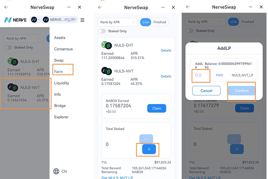
Task: Switch to Finished farms in the middle screen
Action: tap(160, 22)
